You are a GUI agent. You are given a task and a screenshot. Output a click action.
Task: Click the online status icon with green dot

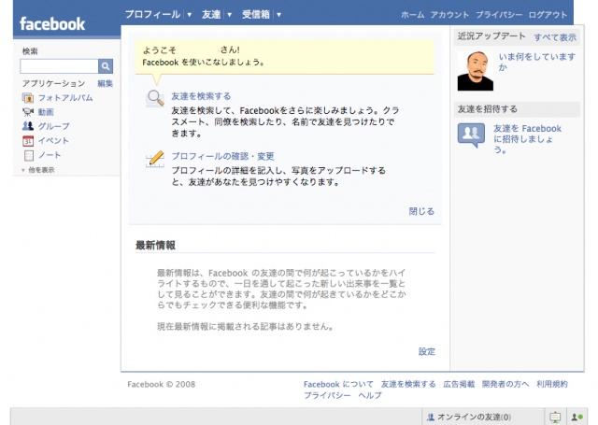[x=577, y=417]
